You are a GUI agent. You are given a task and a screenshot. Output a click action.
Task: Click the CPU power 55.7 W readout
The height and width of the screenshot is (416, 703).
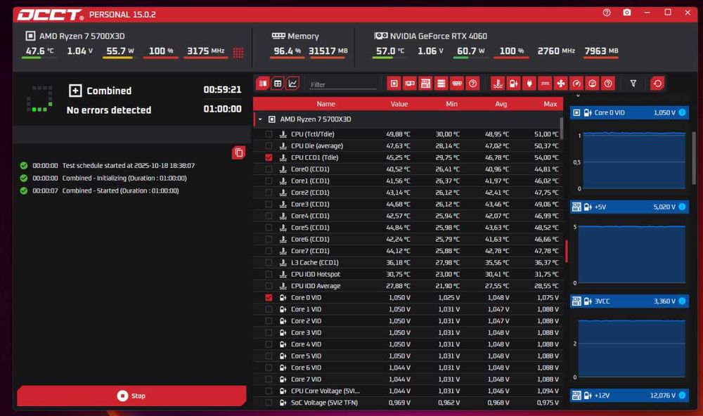coord(120,51)
